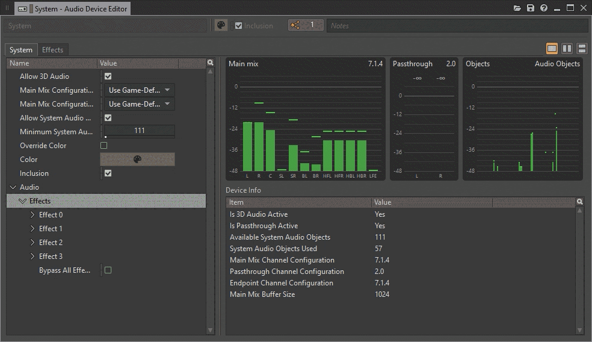The height and width of the screenshot is (342, 592).
Task: Click the search icon in Device Info table
Action: pos(579,202)
